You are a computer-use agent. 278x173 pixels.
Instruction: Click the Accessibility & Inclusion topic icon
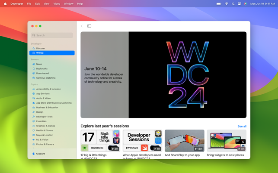click(34, 89)
